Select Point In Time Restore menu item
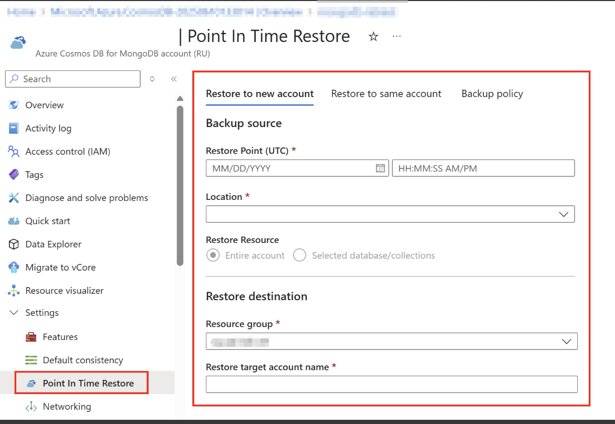 tap(87, 383)
